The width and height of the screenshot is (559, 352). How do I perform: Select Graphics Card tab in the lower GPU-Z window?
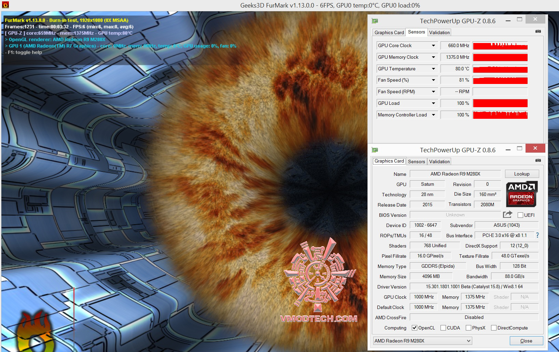(x=389, y=161)
